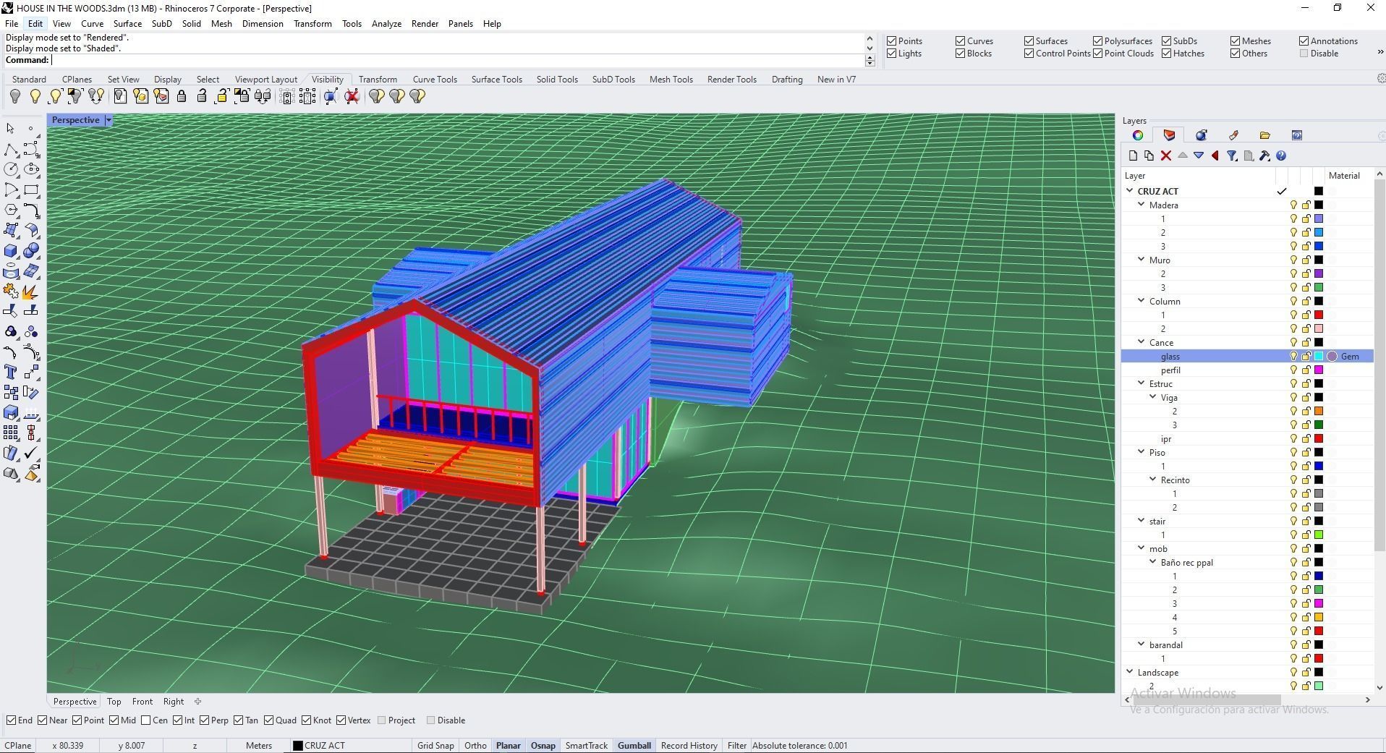Toggle the Meshes filter checkbox
Screen dimensions: 1386x753
pyautogui.click(x=1236, y=41)
